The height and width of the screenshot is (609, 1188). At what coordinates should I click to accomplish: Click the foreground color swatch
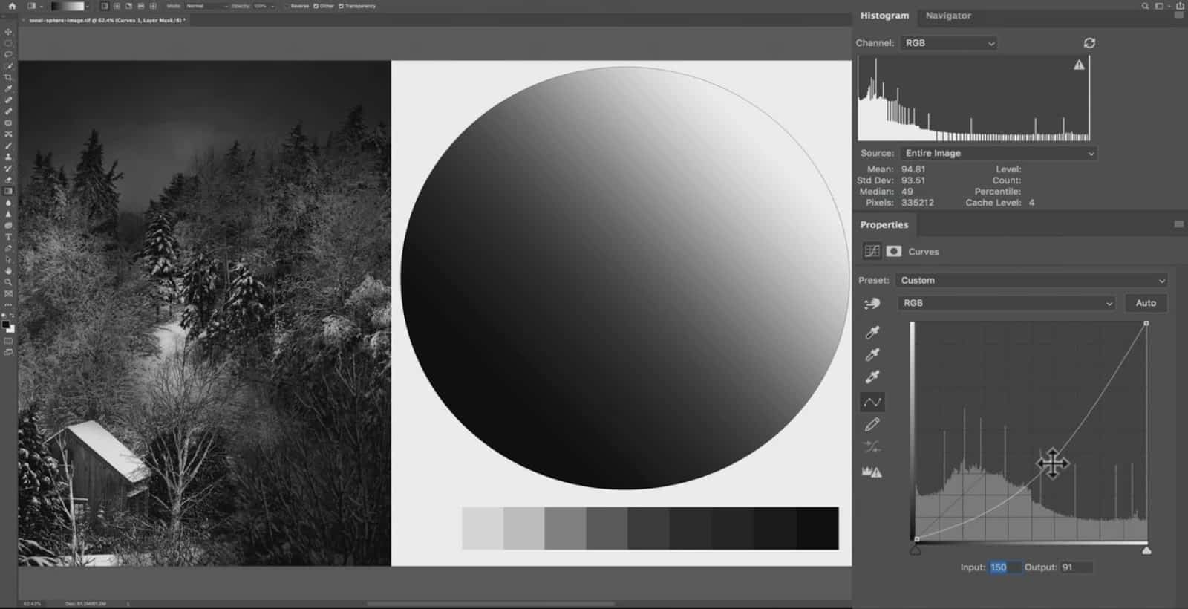(x=6, y=325)
